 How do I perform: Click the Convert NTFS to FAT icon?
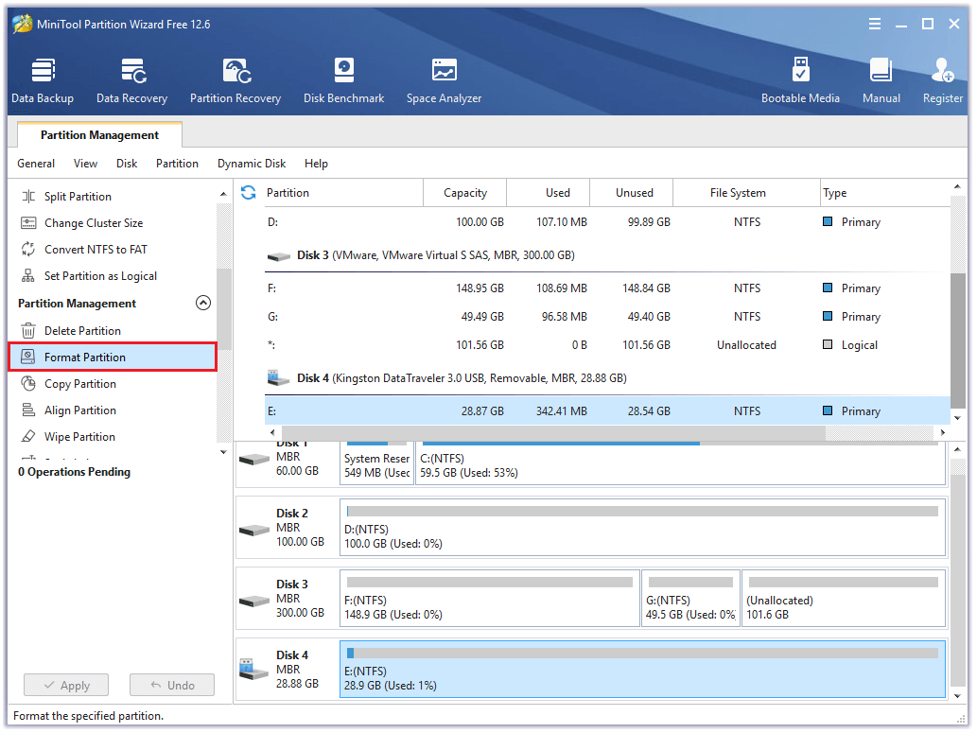coord(28,250)
